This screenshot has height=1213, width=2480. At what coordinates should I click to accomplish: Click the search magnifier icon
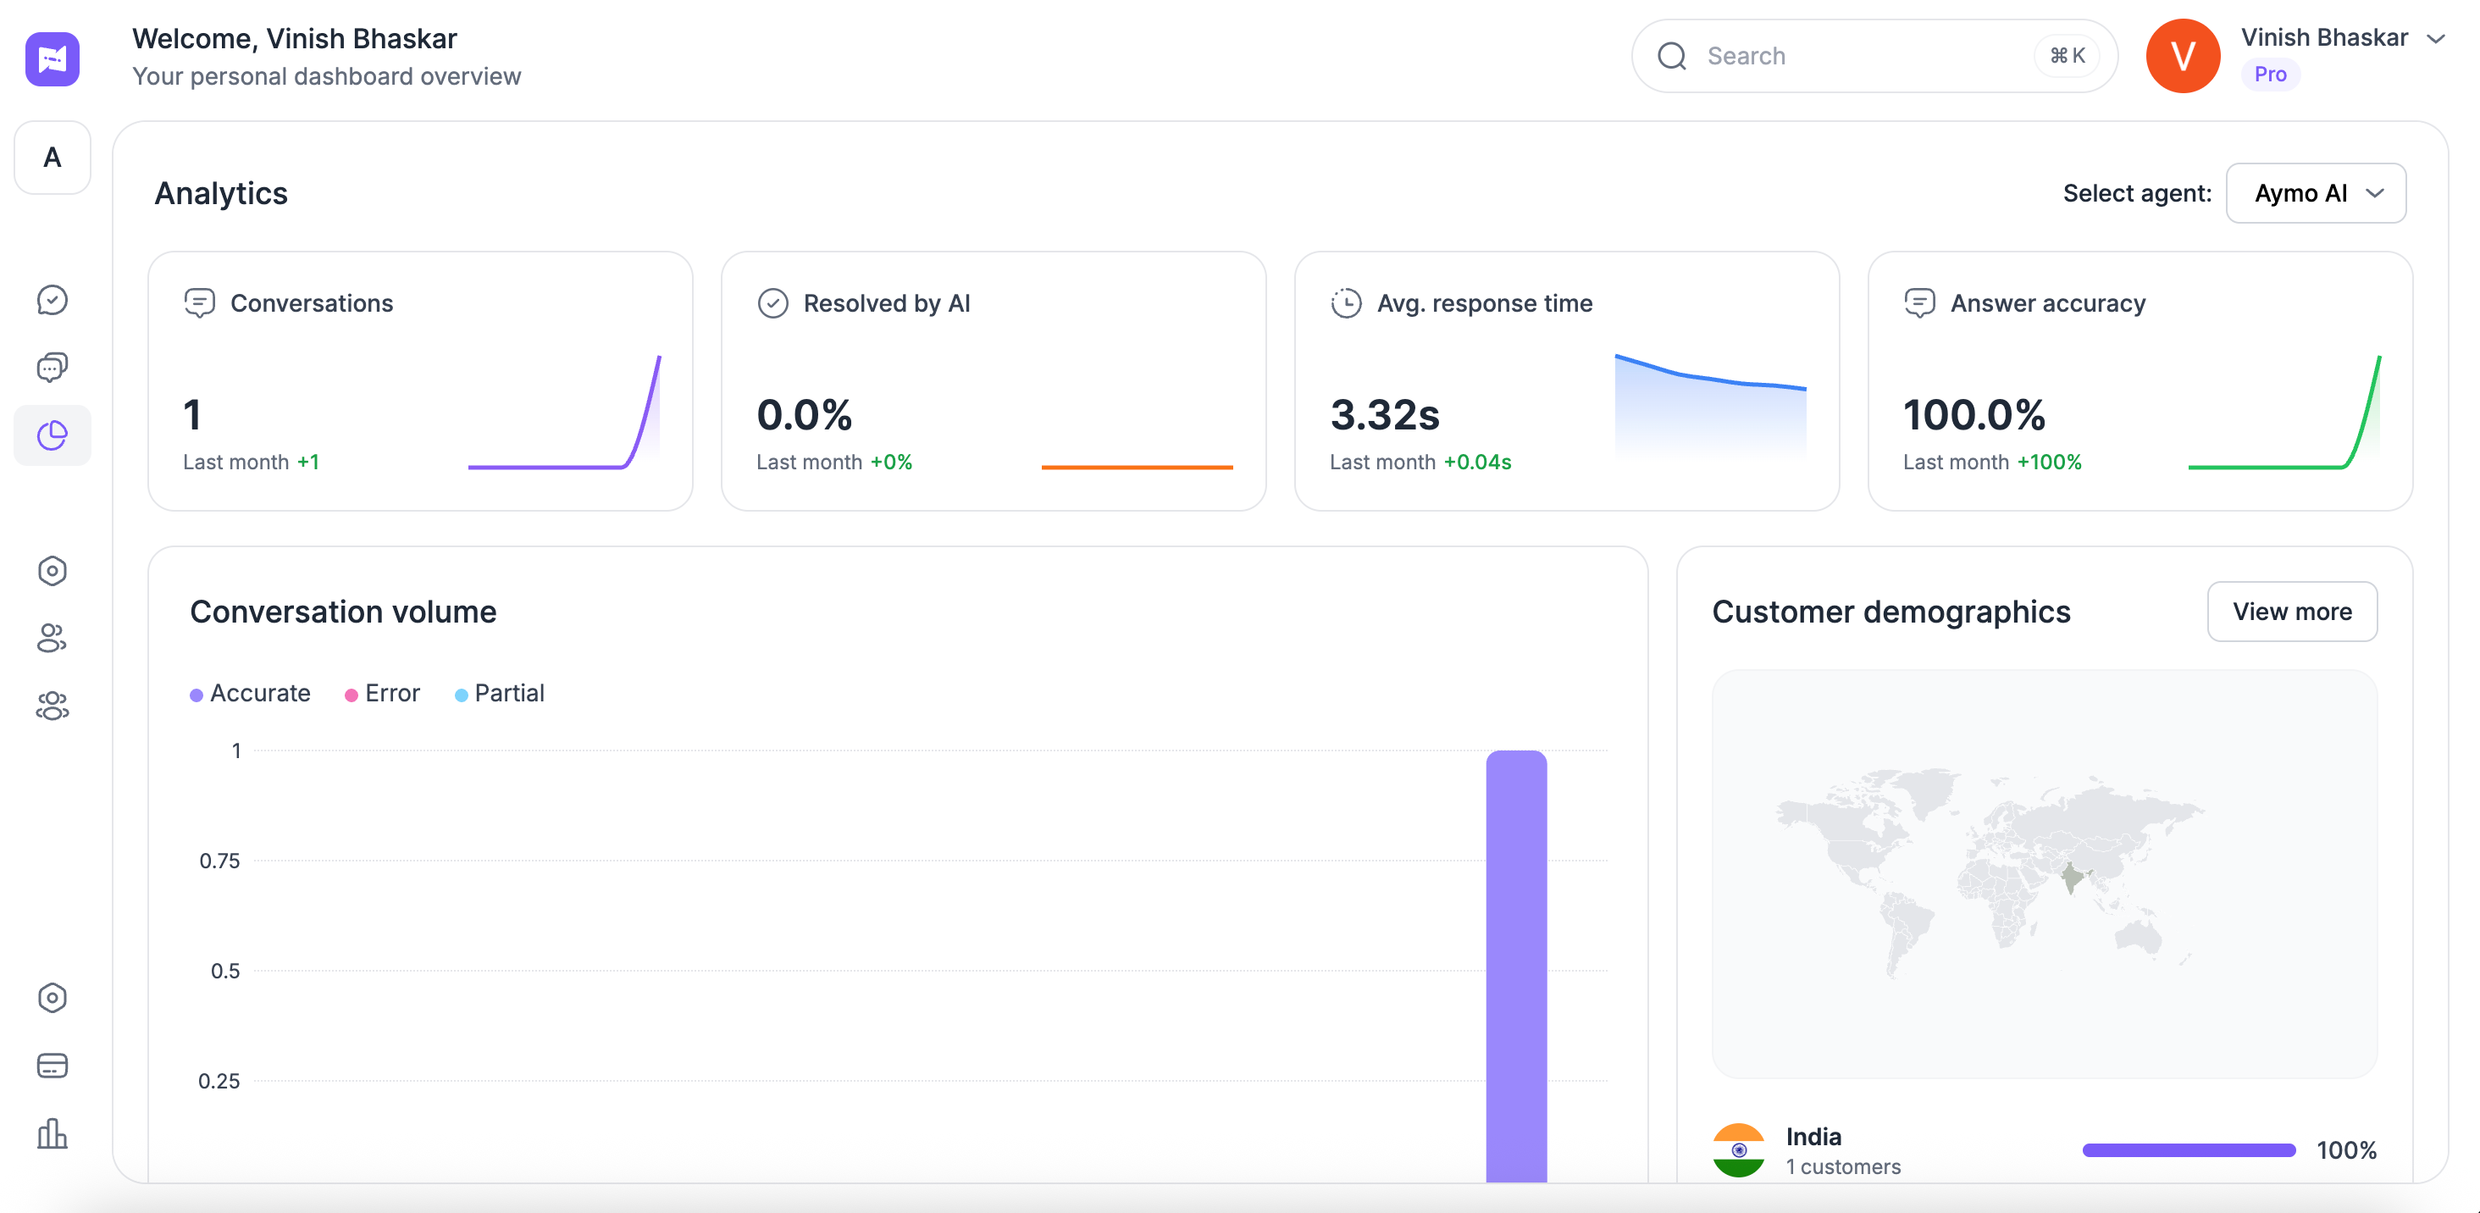point(1672,56)
